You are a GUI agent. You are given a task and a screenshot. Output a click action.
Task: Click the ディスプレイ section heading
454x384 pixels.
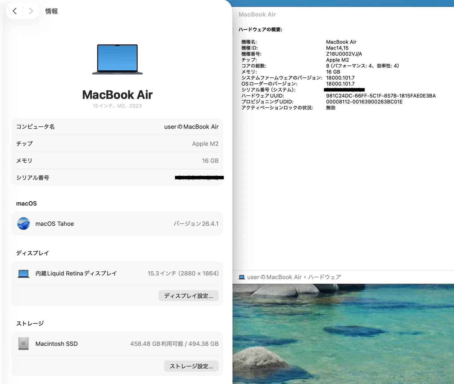pos(32,253)
